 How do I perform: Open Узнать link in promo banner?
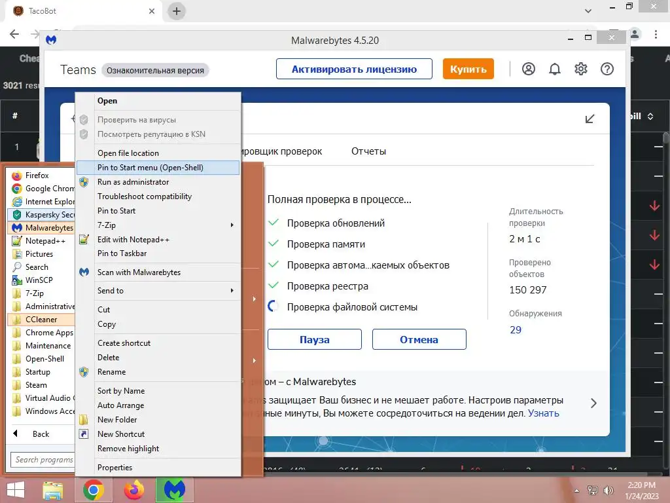click(x=544, y=413)
